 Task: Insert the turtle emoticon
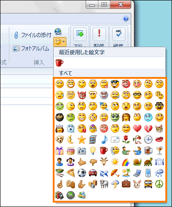148,162
